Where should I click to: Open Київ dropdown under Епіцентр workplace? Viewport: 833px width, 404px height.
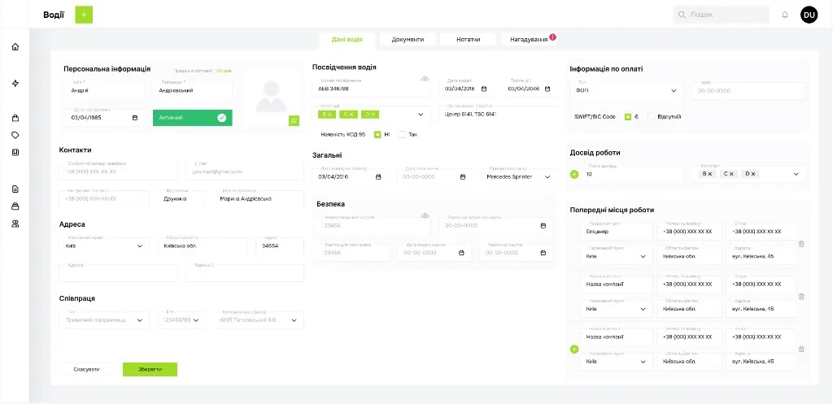[x=643, y=256]
